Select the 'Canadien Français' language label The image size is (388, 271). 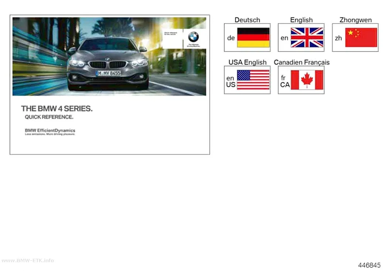pyautogui.click(x=302, y=62)
